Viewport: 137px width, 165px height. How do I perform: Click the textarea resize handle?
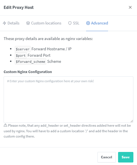coord(132,121)
